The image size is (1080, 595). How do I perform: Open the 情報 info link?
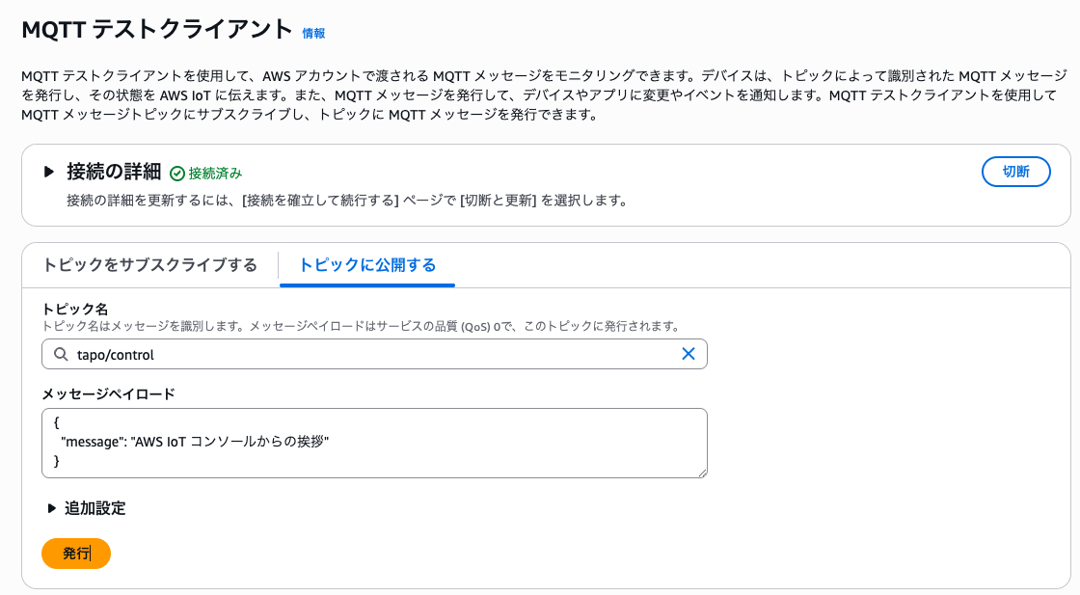313,33
